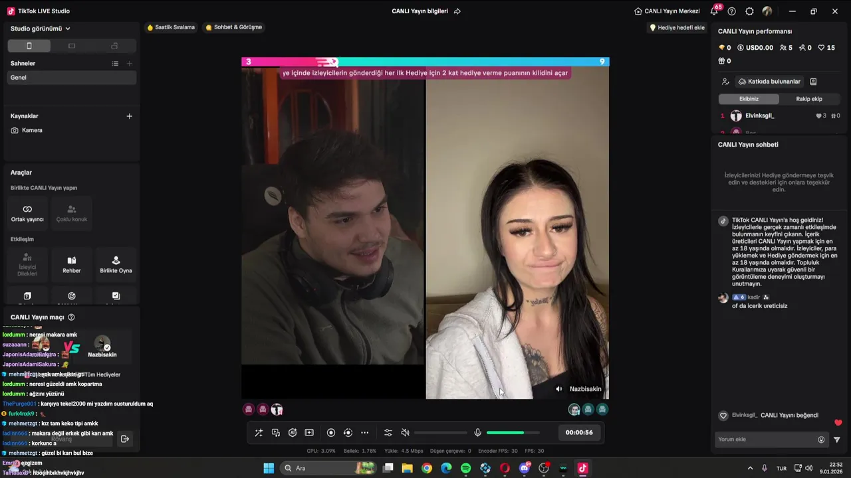Open the Rehber guide tool
Viewport: 851px width, 478px height.
tap(72, 264)
